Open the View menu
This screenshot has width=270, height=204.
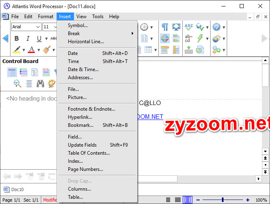tap(82, 17)
